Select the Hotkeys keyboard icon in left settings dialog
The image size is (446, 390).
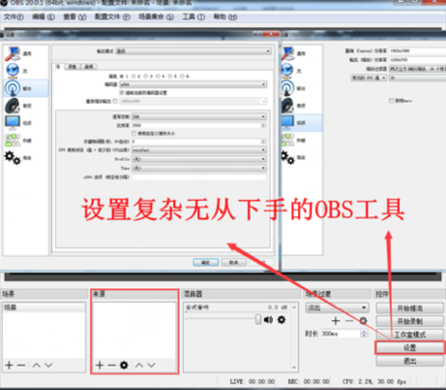coord(12,140)
